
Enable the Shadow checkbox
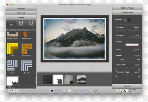coord(117,58)
